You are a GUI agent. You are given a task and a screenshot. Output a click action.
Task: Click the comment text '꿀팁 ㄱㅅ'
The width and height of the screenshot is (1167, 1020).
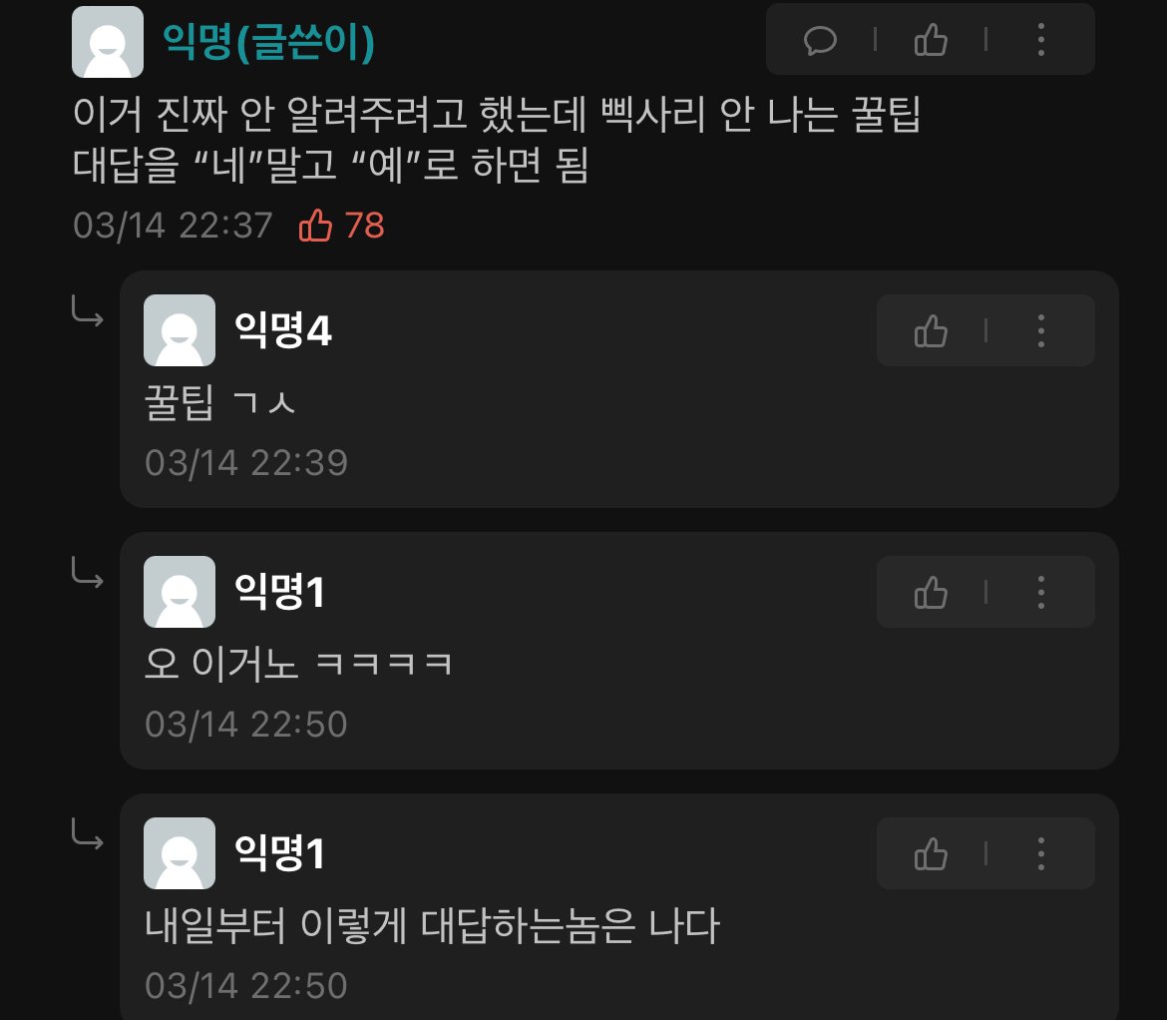[x=219, y=403]
